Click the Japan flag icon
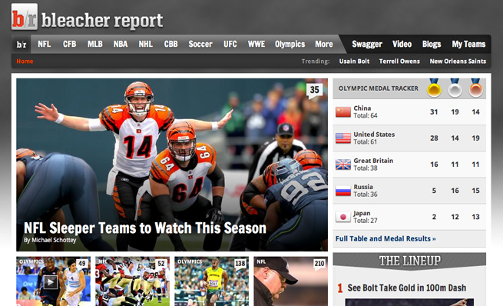Image resolution: width=503 pixels, height=306 pixels. [343, 217]
